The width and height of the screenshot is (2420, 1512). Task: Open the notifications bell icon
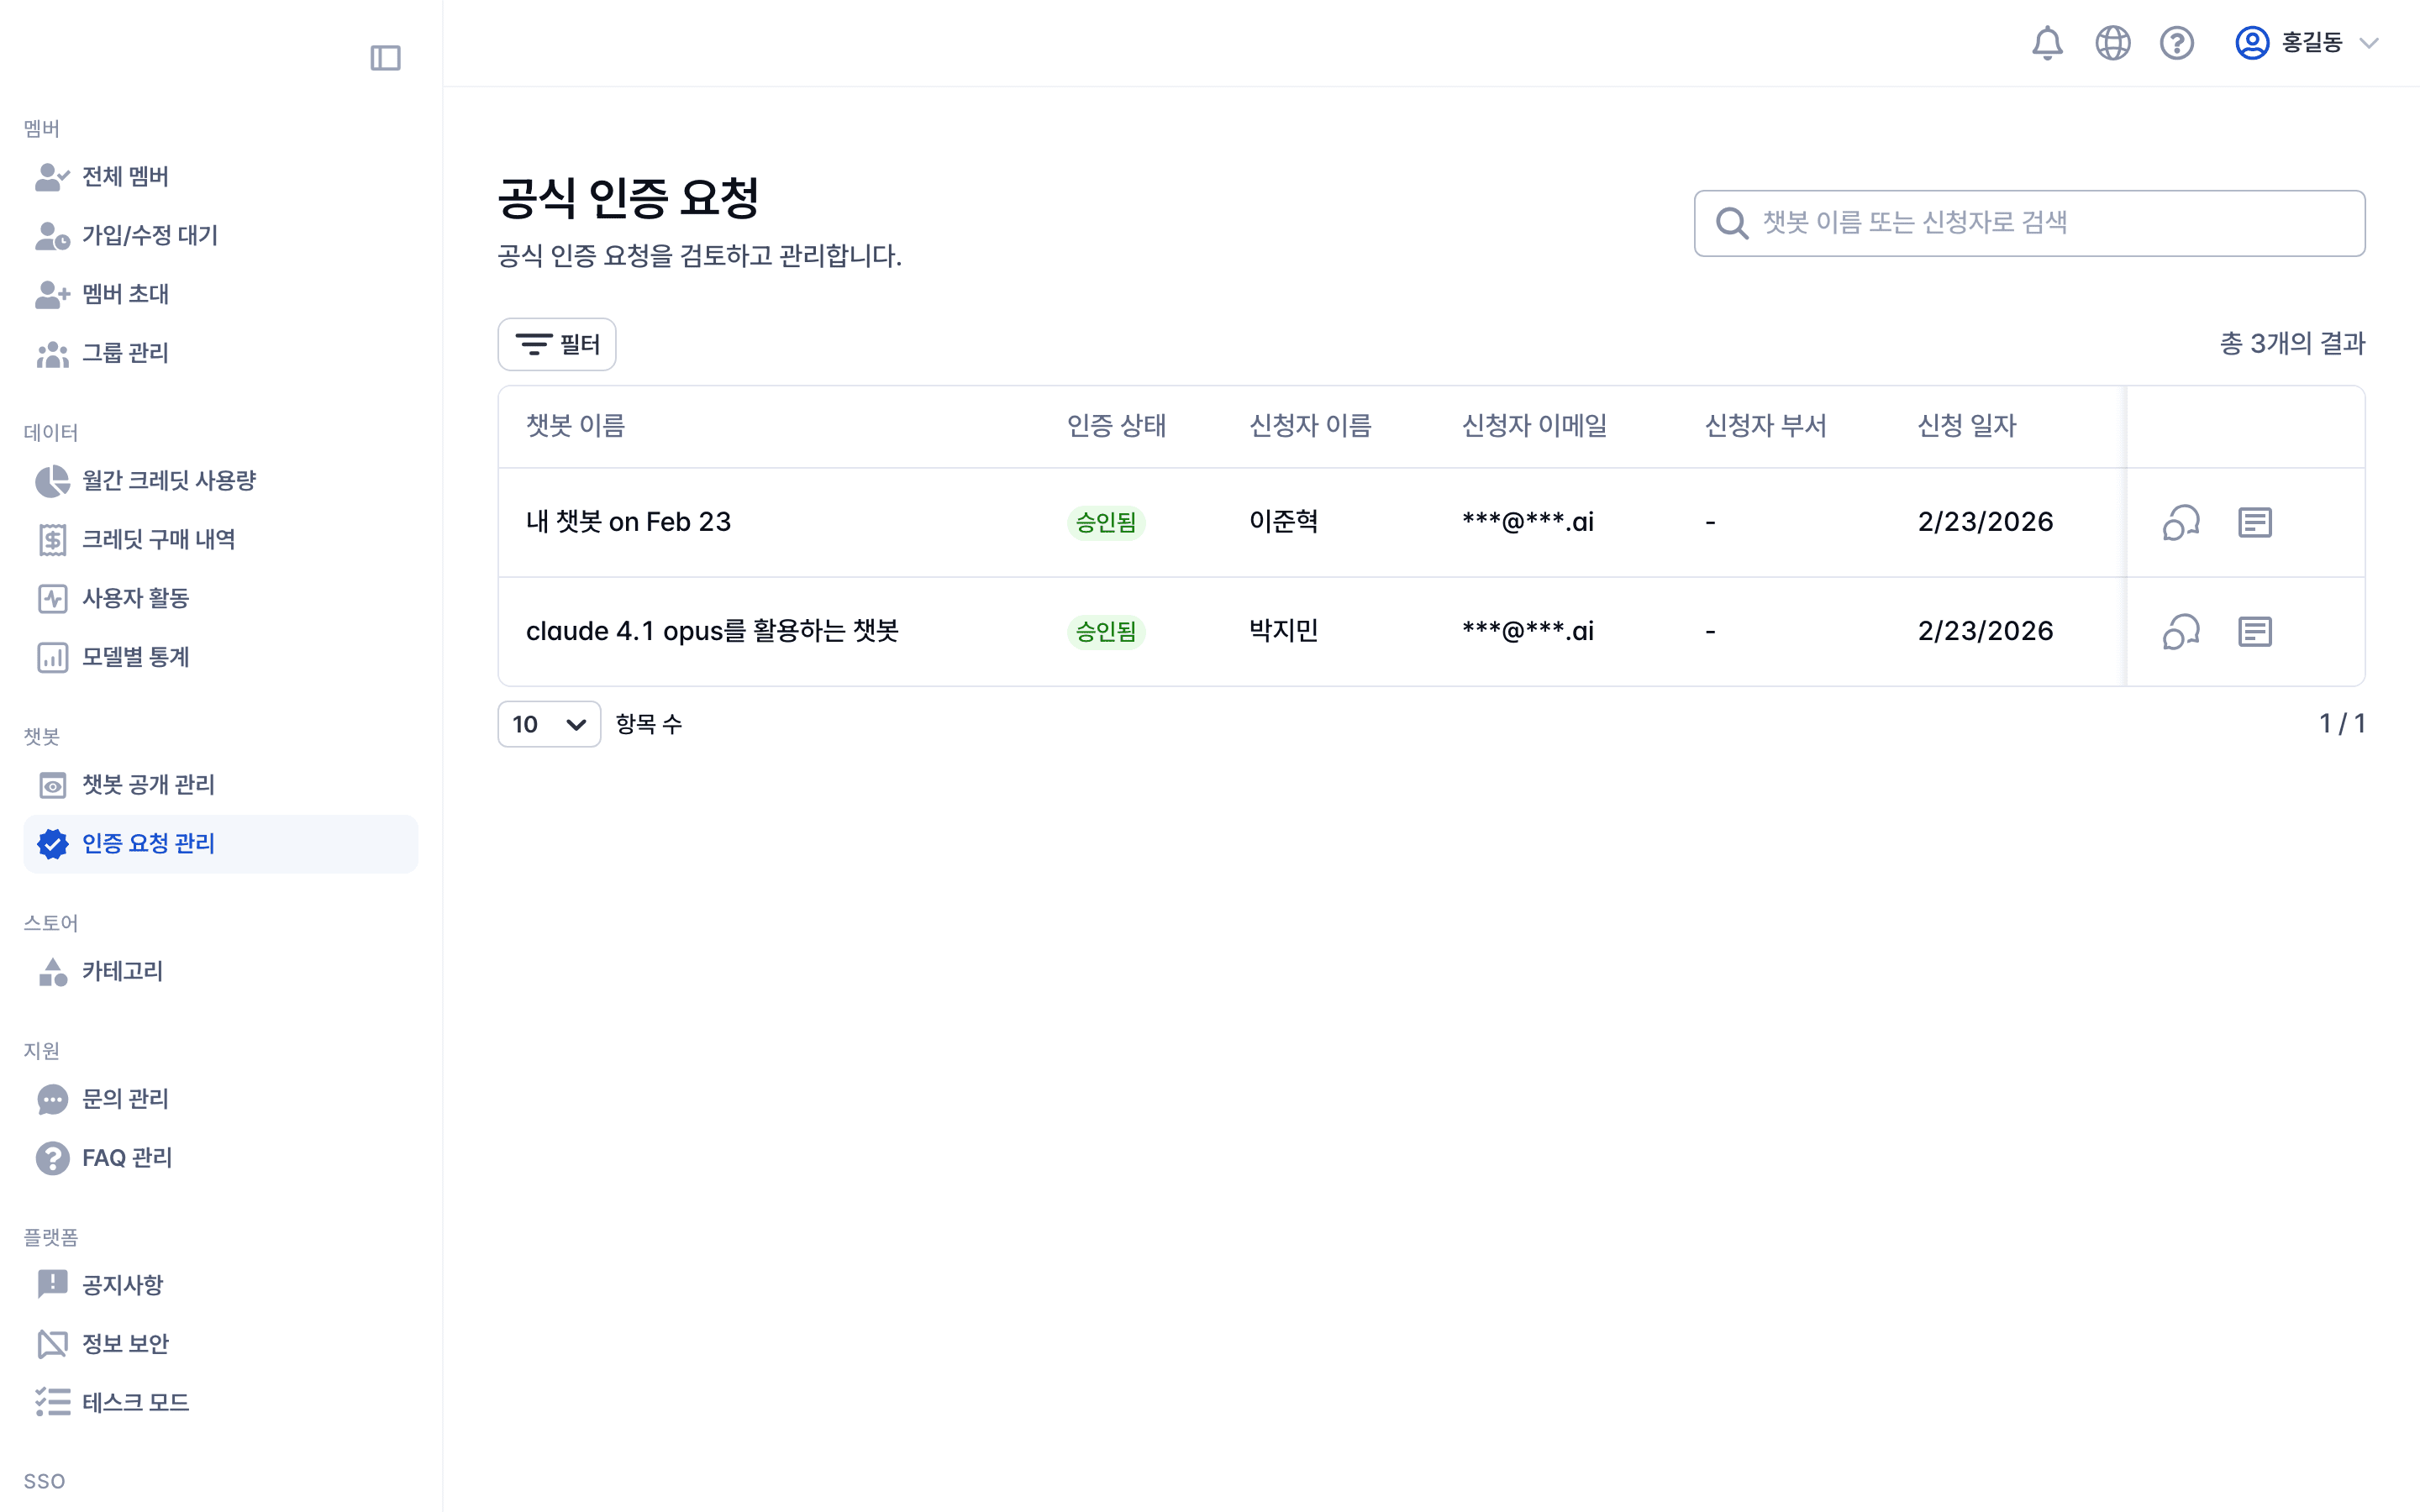pos(2047,43)
